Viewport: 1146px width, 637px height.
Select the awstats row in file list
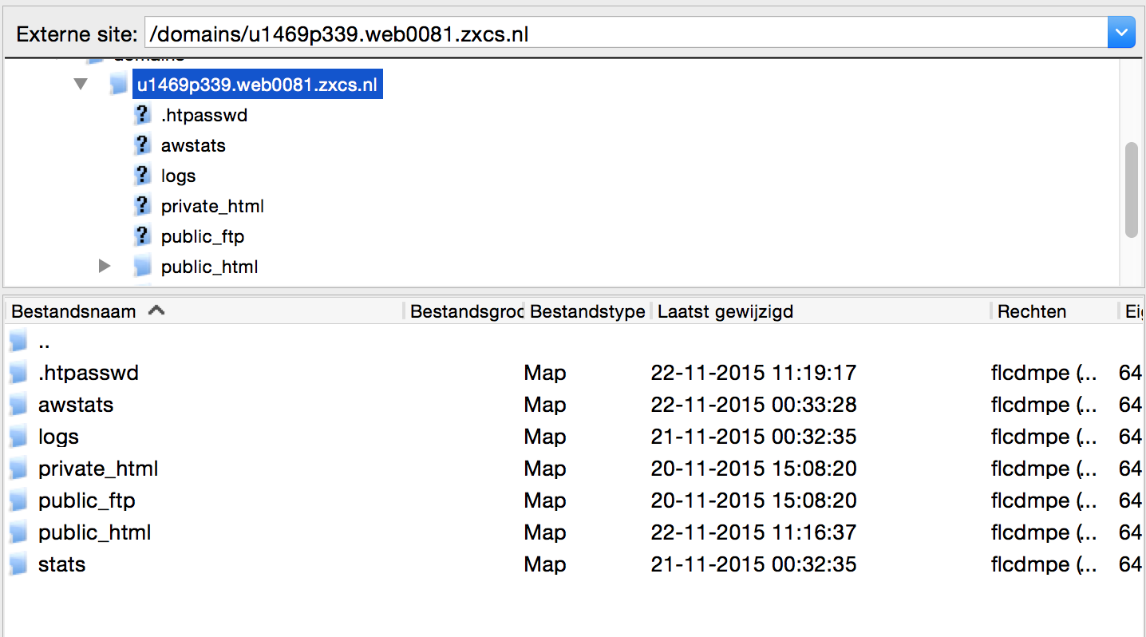click(76, 405)
